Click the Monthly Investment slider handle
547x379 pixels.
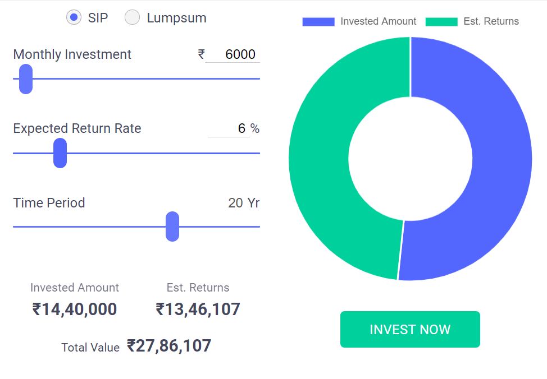26,79
